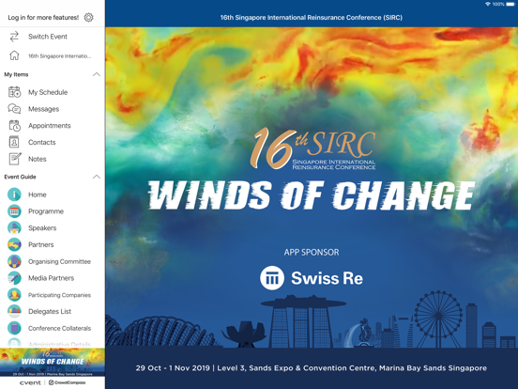
Task: Collapse the My Items section
Action: (x=96, y=74)
